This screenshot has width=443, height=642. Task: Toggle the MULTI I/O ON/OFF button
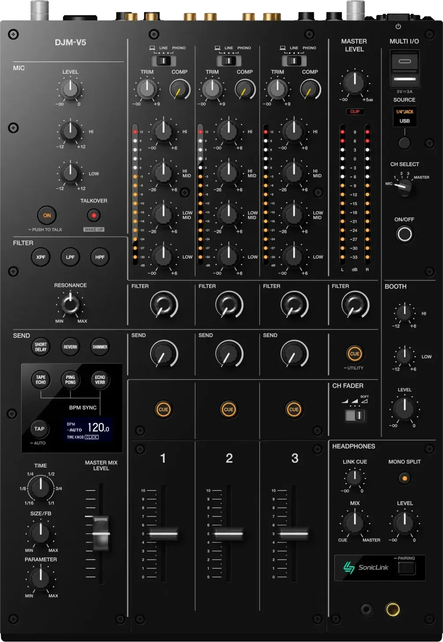(405, 234)
